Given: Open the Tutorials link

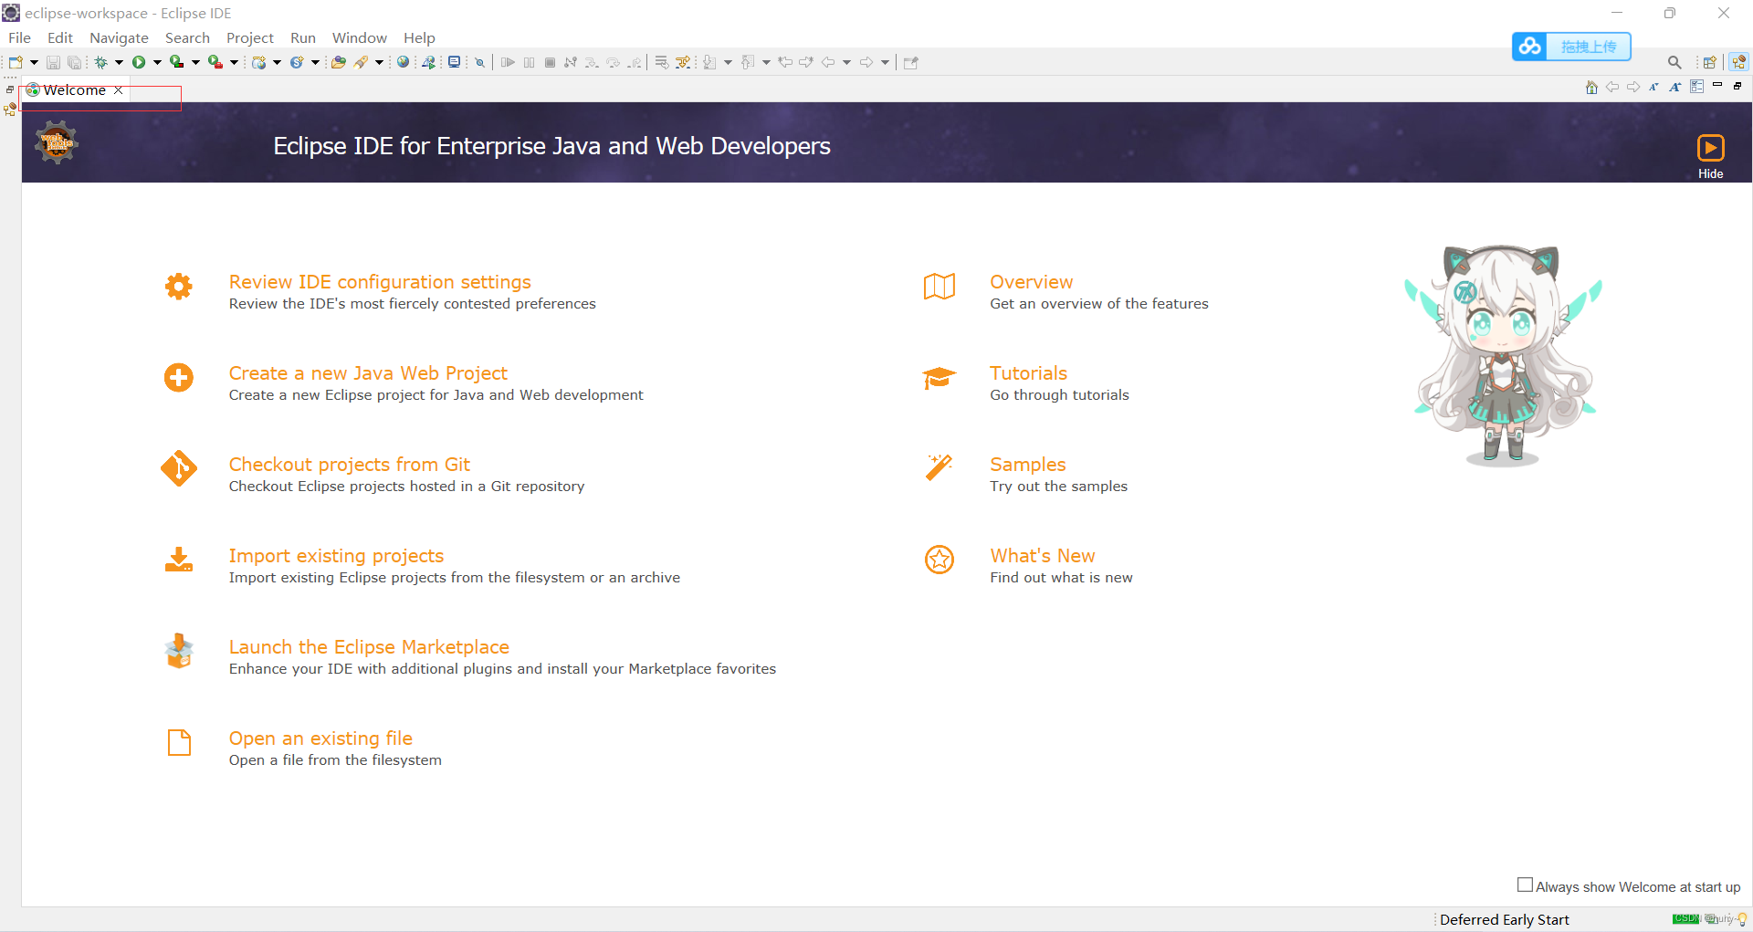Looking at the screenshot, I should [1028, 373].
